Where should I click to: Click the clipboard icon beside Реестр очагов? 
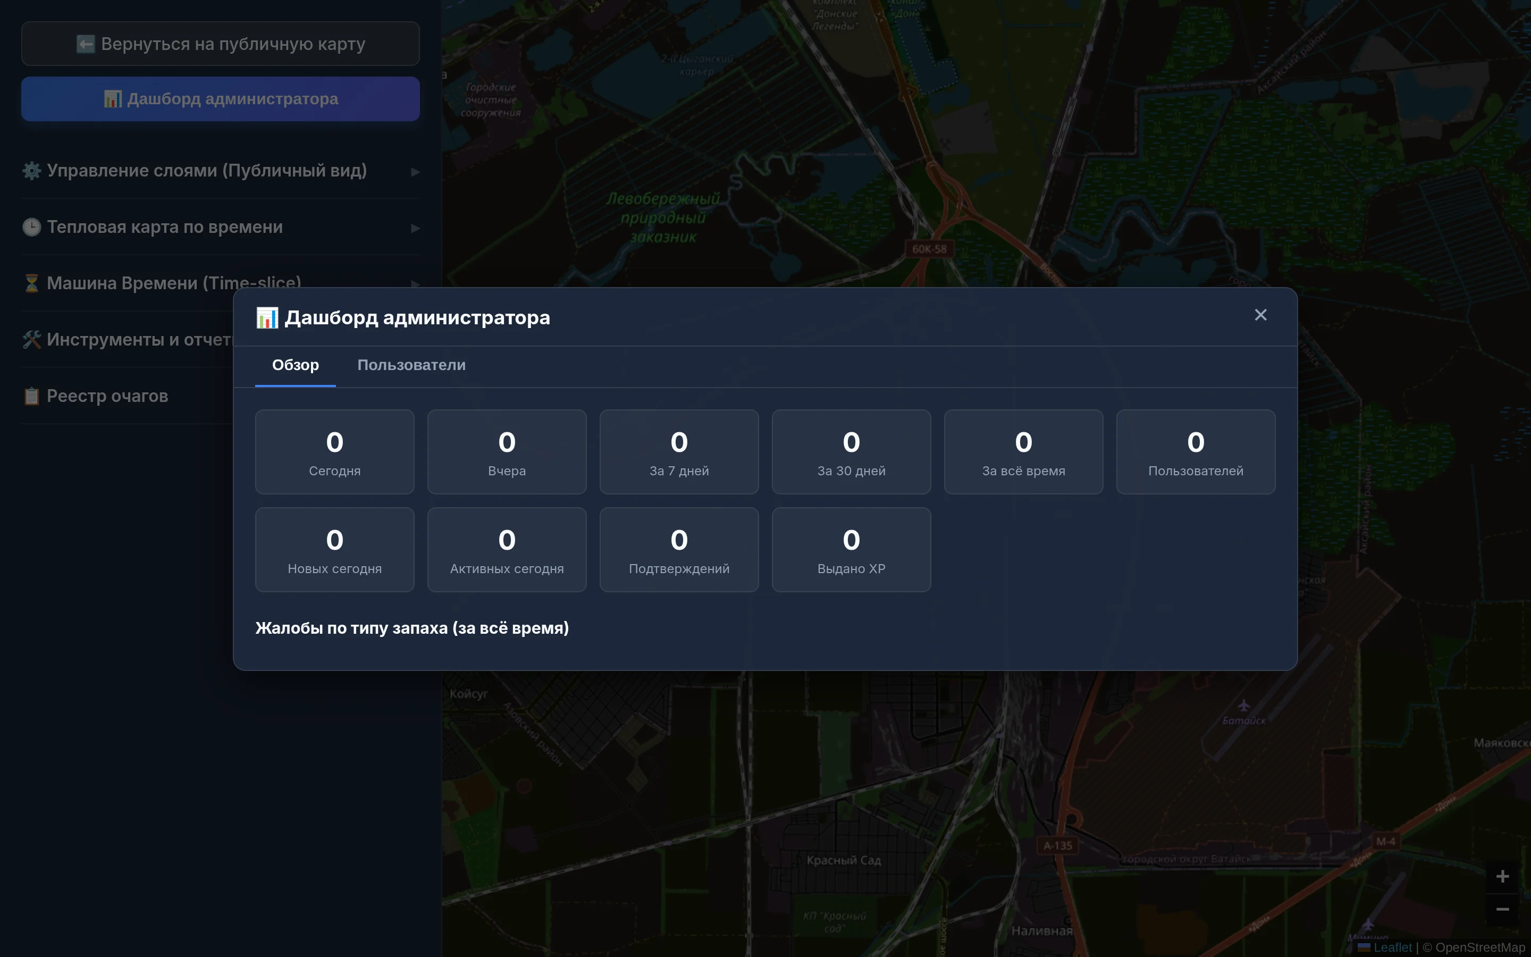(x=32, y=396)
